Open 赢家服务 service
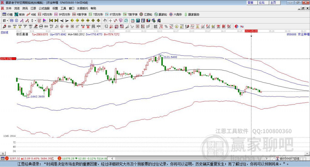310x167 pixels. click(x=192, y=15)
